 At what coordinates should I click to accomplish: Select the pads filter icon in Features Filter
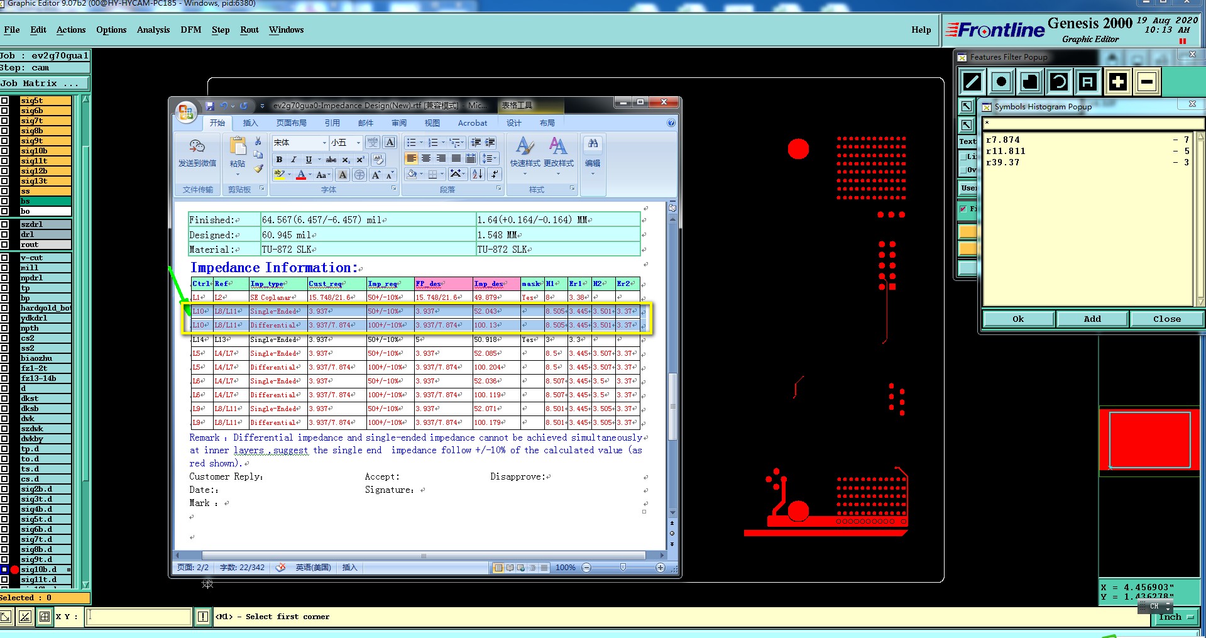[1001, 82]
